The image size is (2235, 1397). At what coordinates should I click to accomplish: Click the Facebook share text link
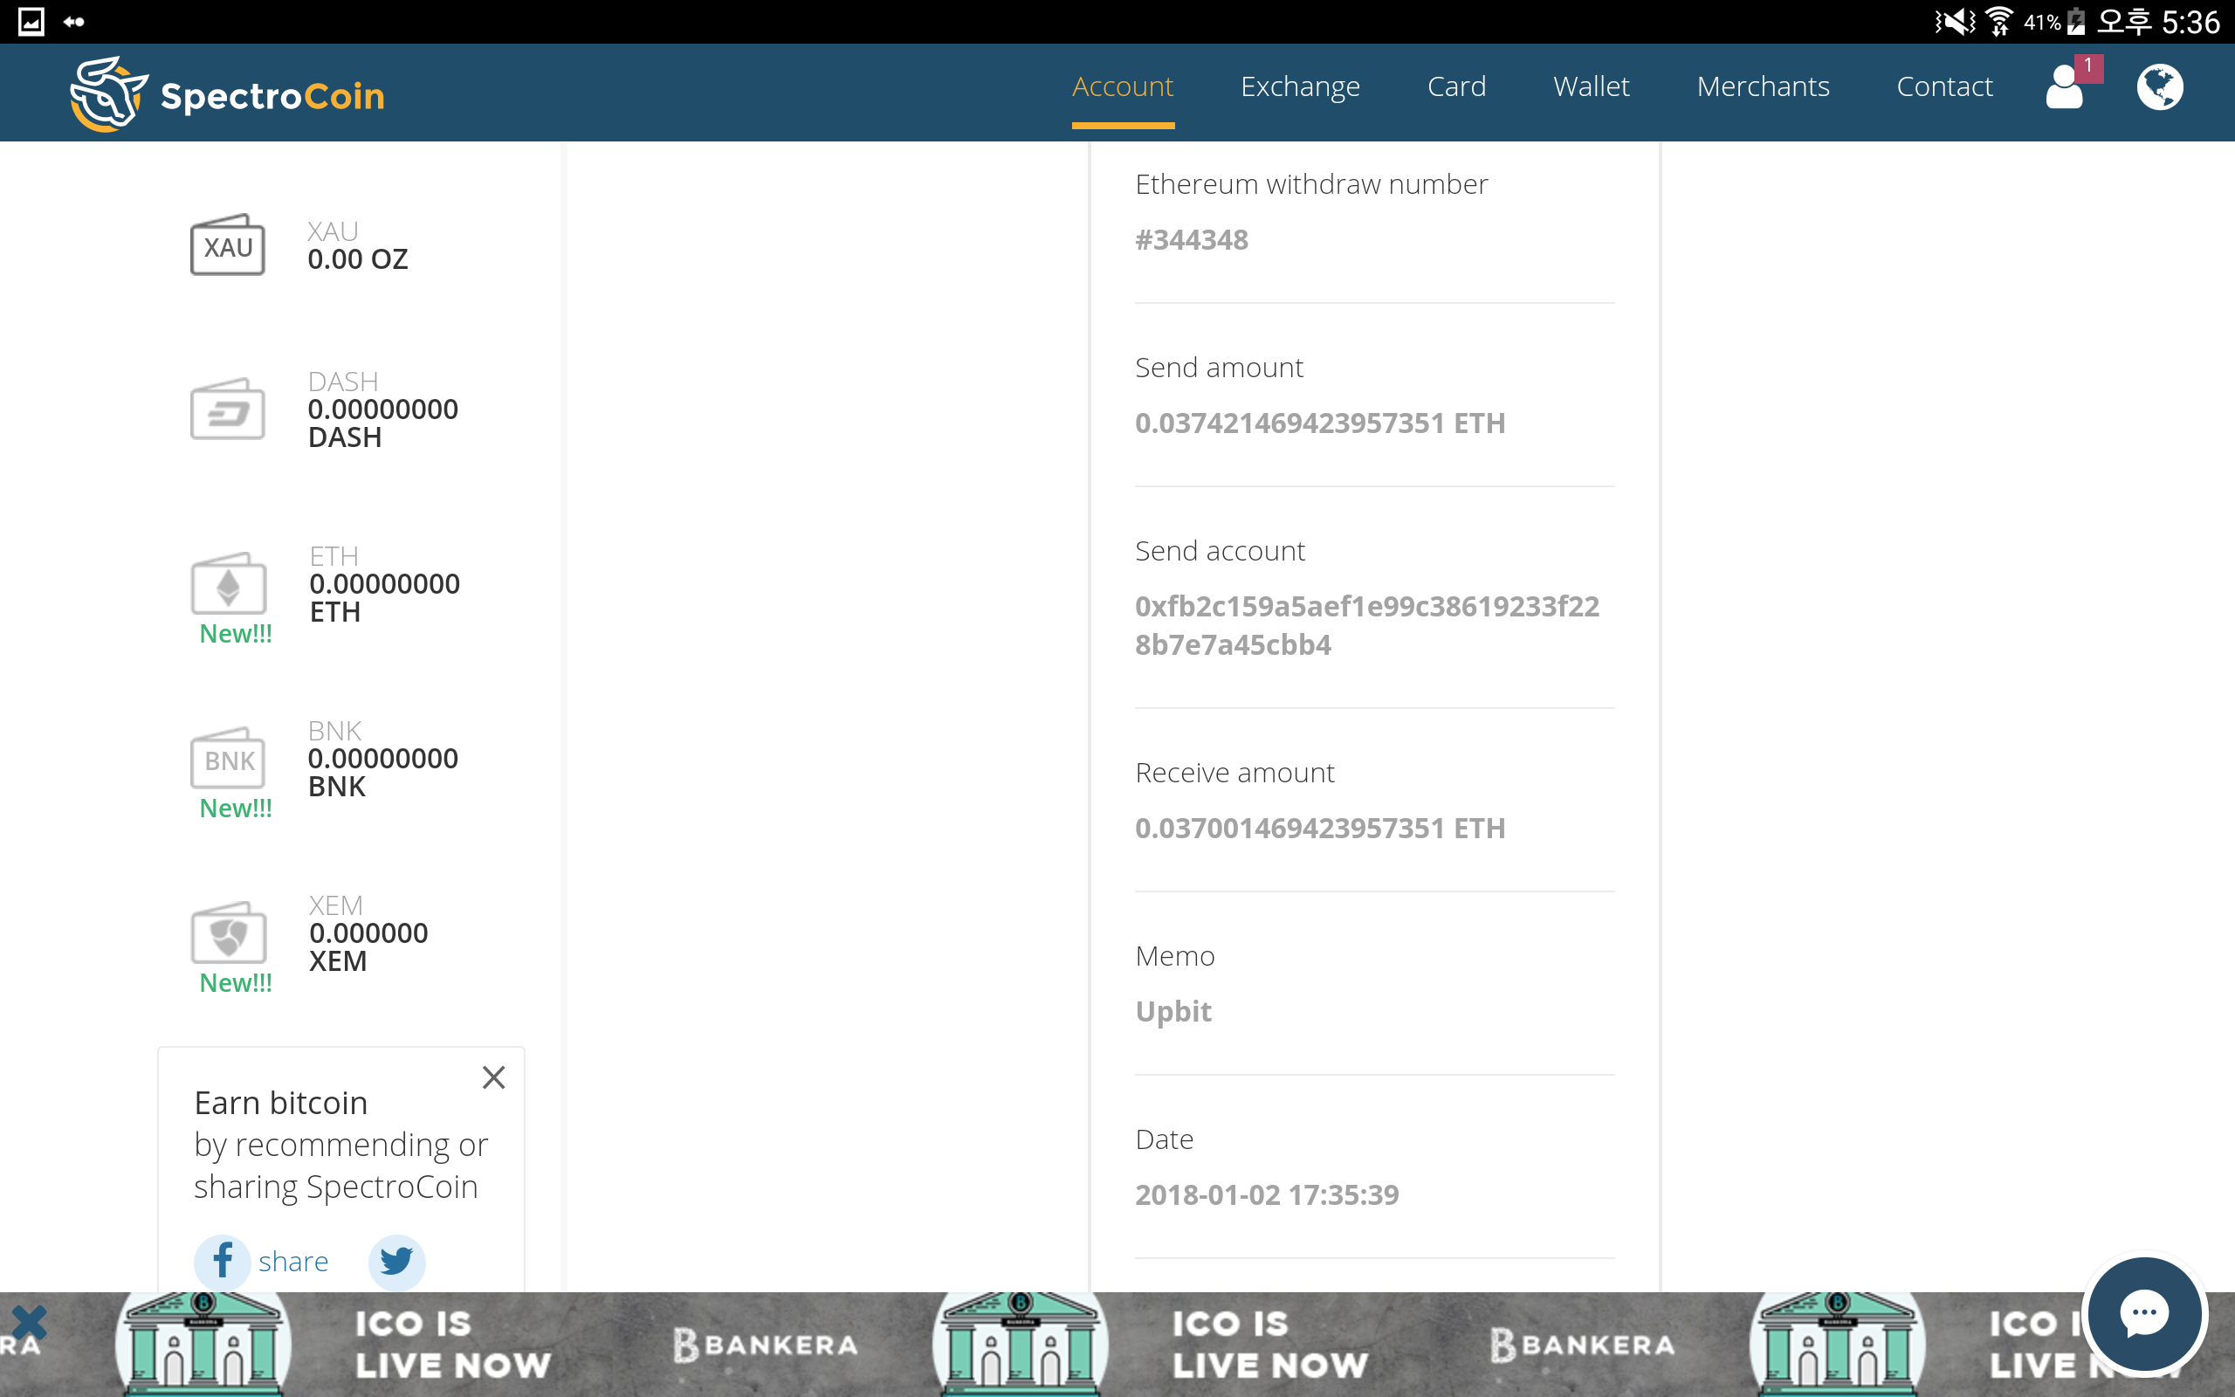[x=292, y=1261]
